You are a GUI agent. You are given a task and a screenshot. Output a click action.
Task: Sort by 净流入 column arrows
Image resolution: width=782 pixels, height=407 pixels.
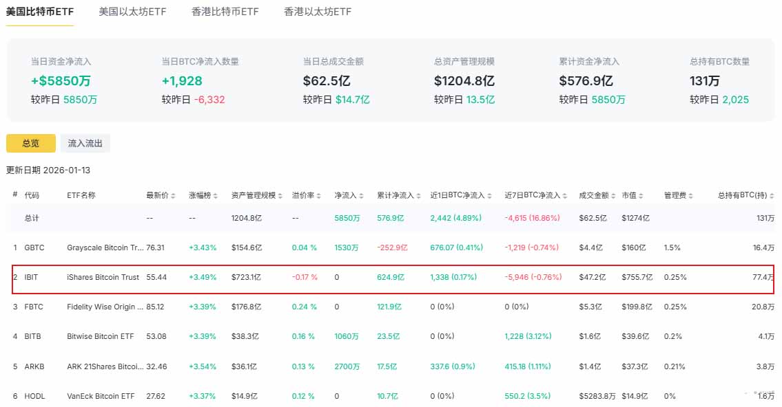pyautogui.click(x=361, y=196)
